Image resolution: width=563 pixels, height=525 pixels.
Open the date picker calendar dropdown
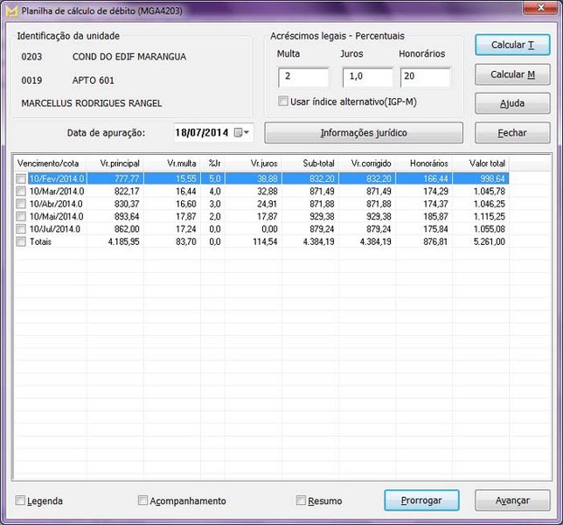coord(242,133)
